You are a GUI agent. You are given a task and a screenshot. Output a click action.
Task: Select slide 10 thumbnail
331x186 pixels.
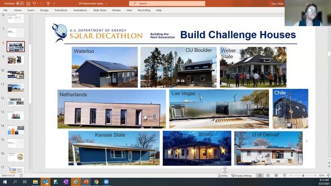16,74
